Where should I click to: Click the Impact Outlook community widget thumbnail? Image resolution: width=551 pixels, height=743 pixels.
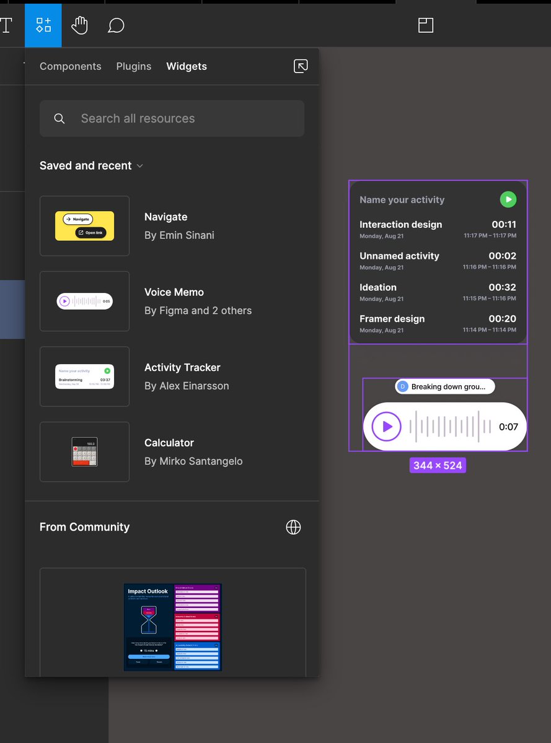[x=172, y=627]
